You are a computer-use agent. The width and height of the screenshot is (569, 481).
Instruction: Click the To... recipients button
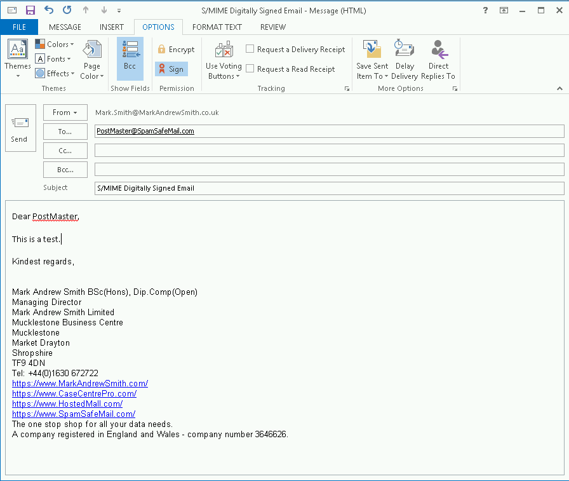click(65, 132)
